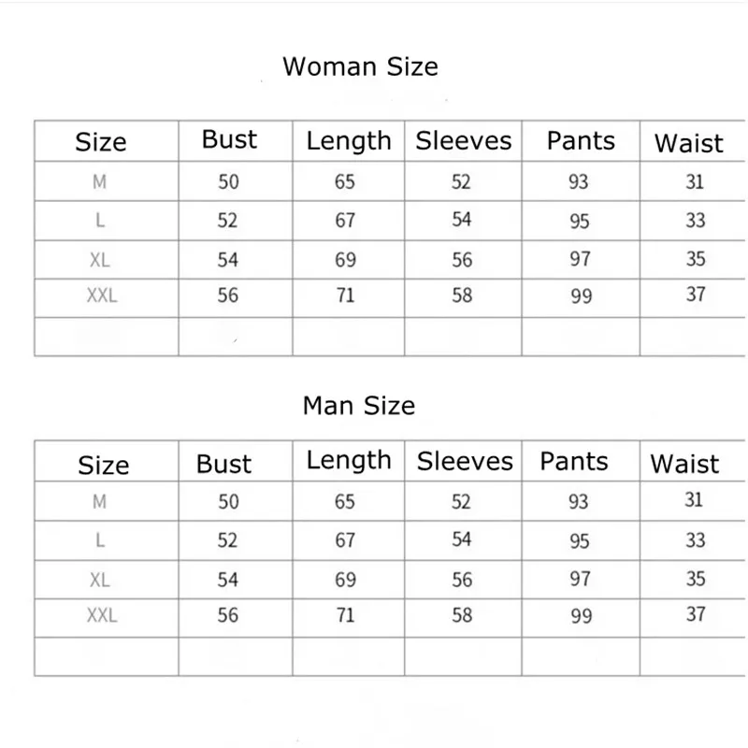
Task: Click sleeves value 52 in Man table
Action: coord(461,502)
